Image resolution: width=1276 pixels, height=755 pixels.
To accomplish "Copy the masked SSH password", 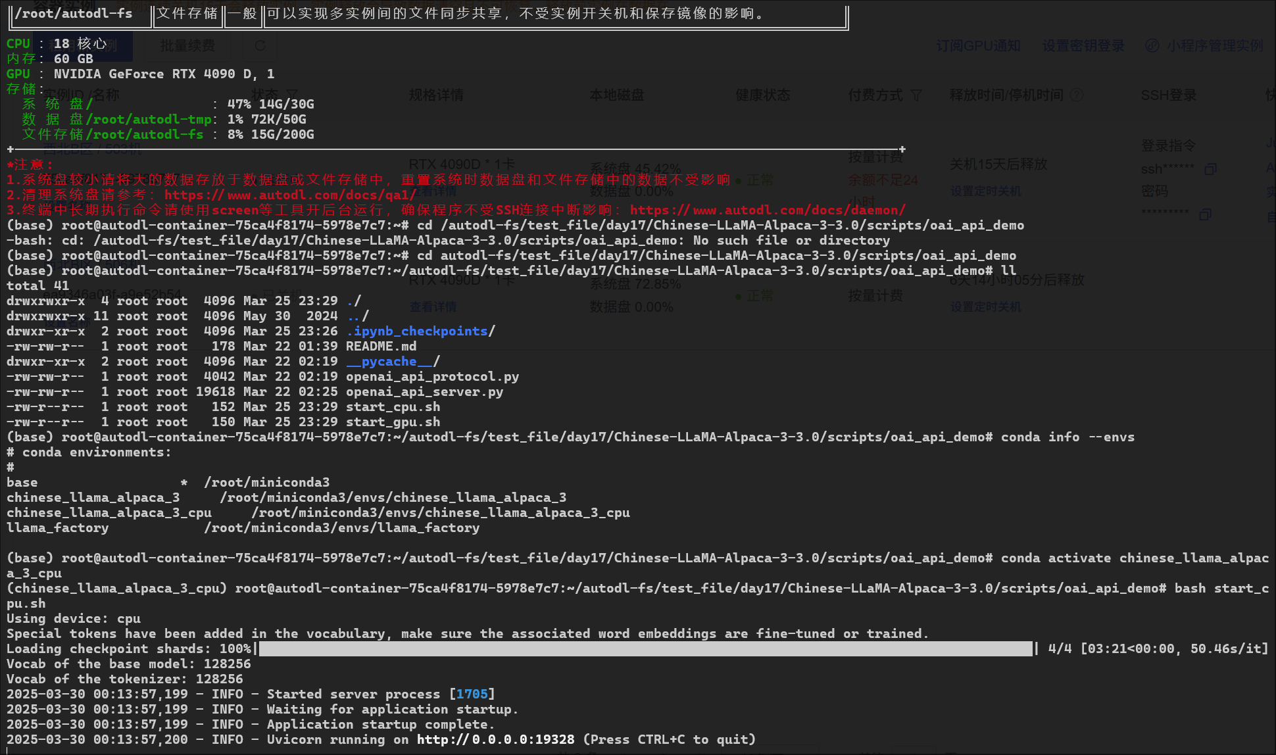I will click(1205, 214).
